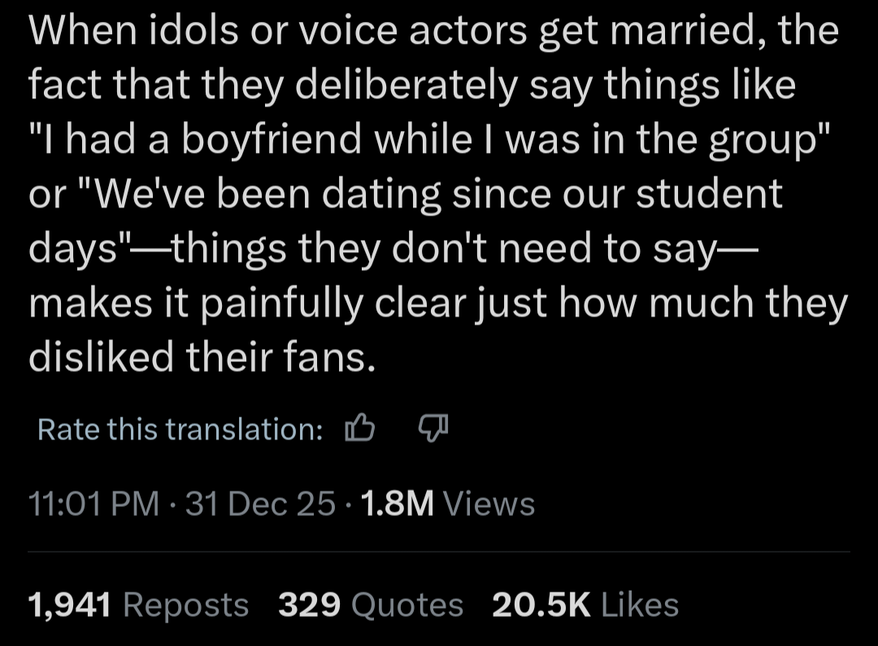
Task: Click the 20.5K like number
Action: pos(541,605)
